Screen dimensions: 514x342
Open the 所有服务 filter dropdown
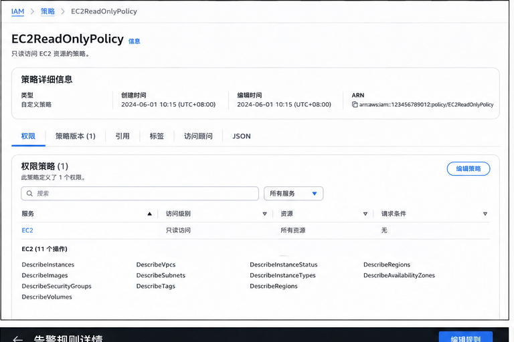click(293, 194)
